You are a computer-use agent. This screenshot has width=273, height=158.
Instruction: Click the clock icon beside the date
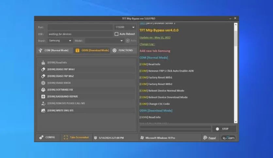point(95,138)
